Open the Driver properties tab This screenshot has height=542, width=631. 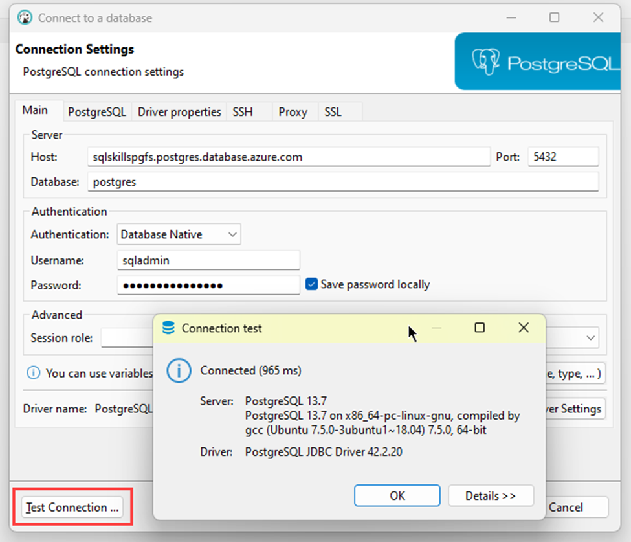click(x=179, y=112)
